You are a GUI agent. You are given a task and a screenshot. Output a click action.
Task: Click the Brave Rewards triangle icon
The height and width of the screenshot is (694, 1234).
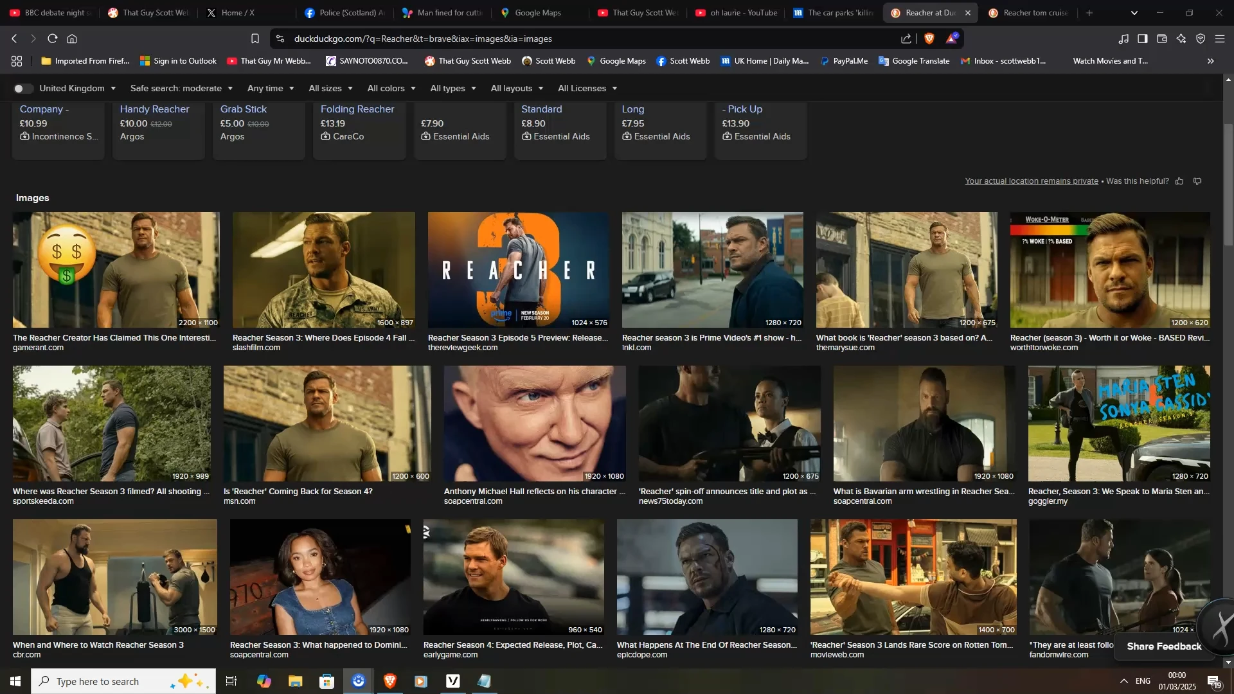[952, 39]
